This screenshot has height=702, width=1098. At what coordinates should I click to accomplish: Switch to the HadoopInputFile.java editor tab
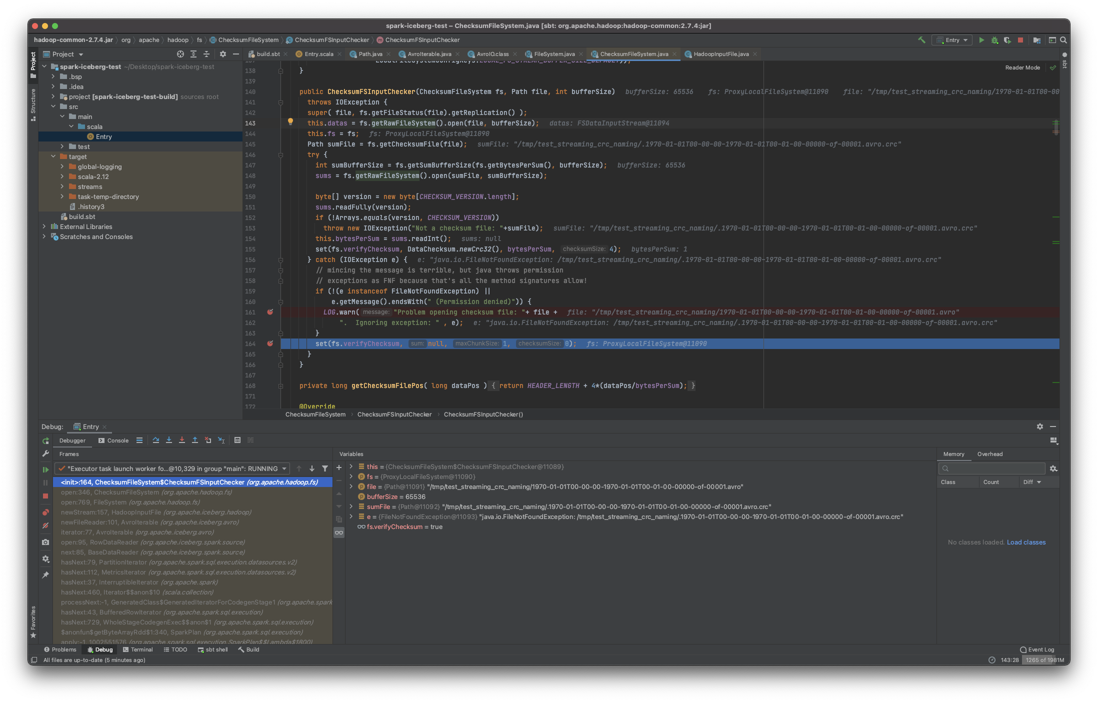pos(720,54)
